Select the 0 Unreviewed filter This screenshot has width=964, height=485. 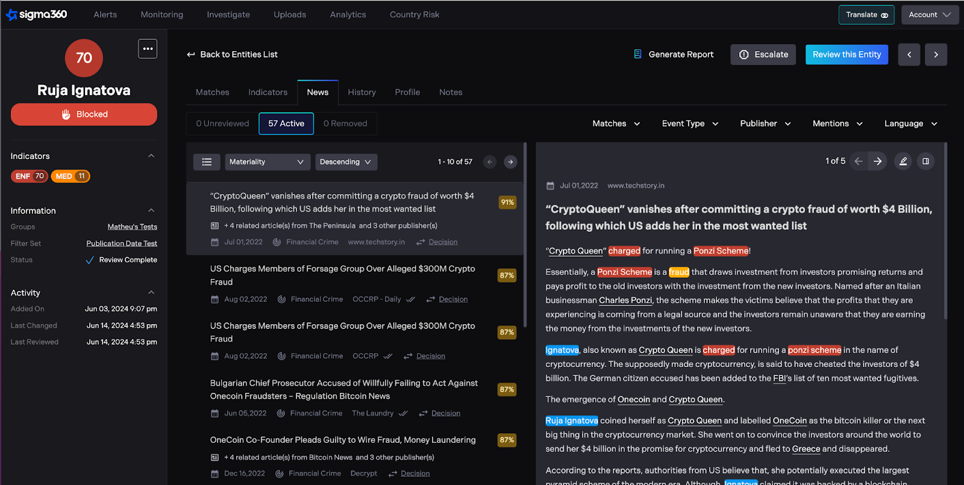222,124
